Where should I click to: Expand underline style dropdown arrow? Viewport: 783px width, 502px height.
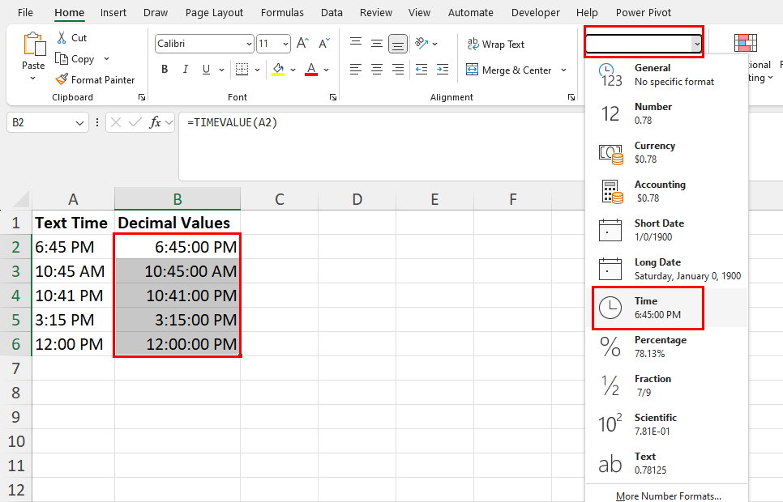coord(222,70)
